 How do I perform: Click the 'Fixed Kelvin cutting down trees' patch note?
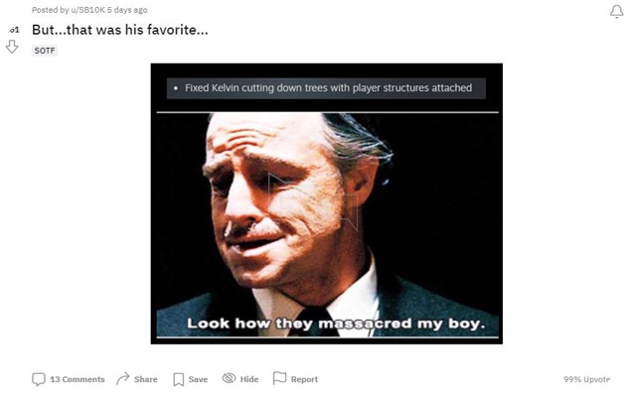(326, 88)
